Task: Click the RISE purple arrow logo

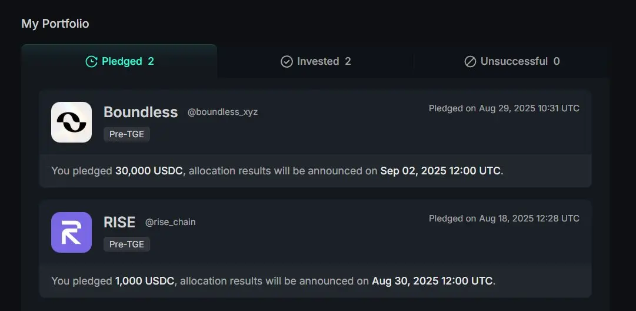Action: click(x=71, y=232)
